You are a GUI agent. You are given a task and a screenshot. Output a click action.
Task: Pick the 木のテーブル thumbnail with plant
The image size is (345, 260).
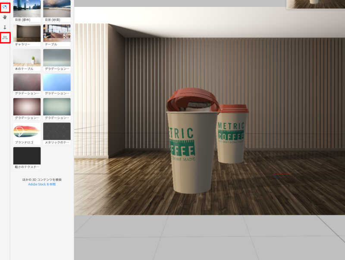(x=27, y=57)
